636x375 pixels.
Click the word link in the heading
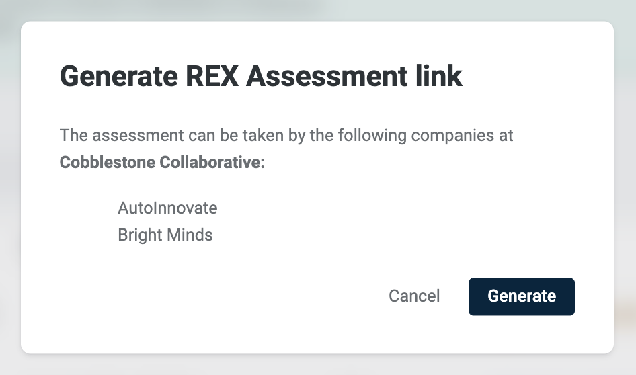click(439, 76)
